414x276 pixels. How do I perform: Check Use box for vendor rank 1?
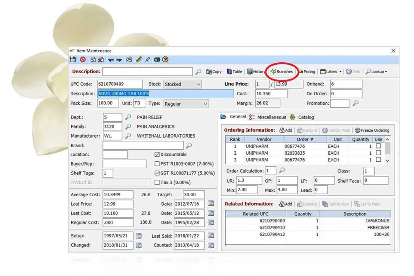click(x=378, y=146)
